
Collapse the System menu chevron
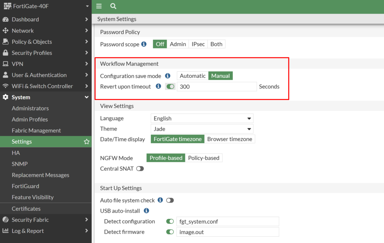point(87,97)
